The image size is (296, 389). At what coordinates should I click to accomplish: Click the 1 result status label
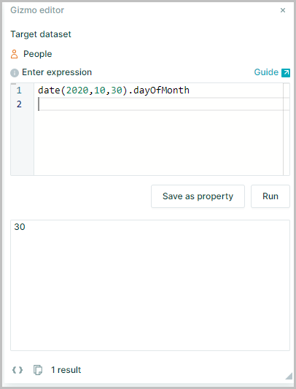66,370
